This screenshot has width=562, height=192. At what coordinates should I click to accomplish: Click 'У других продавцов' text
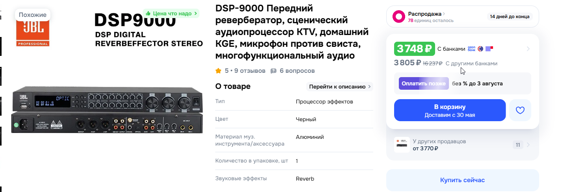[439, 141]
